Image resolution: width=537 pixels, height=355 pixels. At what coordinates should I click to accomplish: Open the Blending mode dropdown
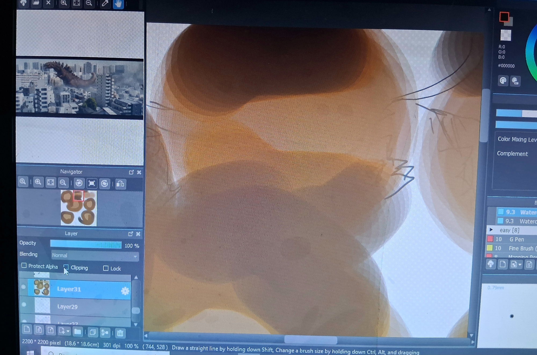click(95, 256)
